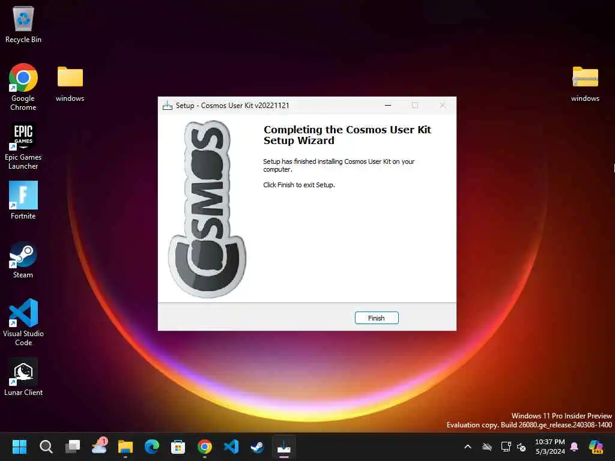Screen dimensions: 615x461
Task: Open Copilot preview from the taskbar
Action: click(596, 447)
